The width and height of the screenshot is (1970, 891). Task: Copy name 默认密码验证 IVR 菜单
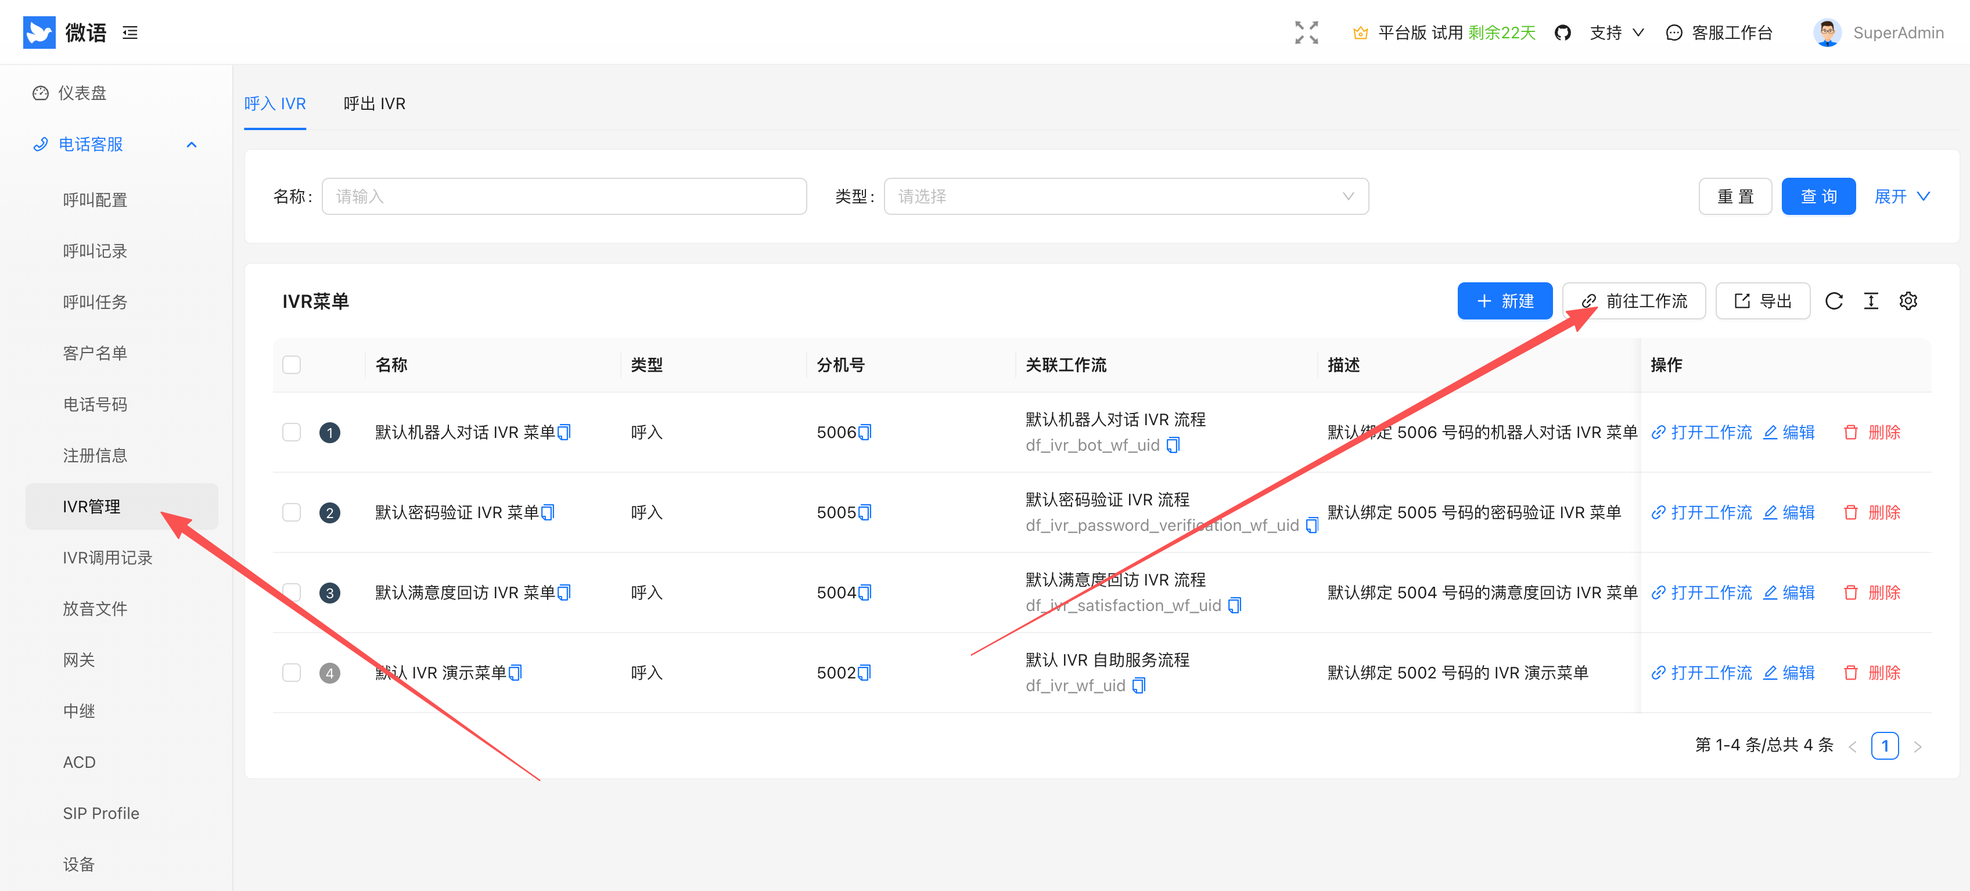point(548,512)
